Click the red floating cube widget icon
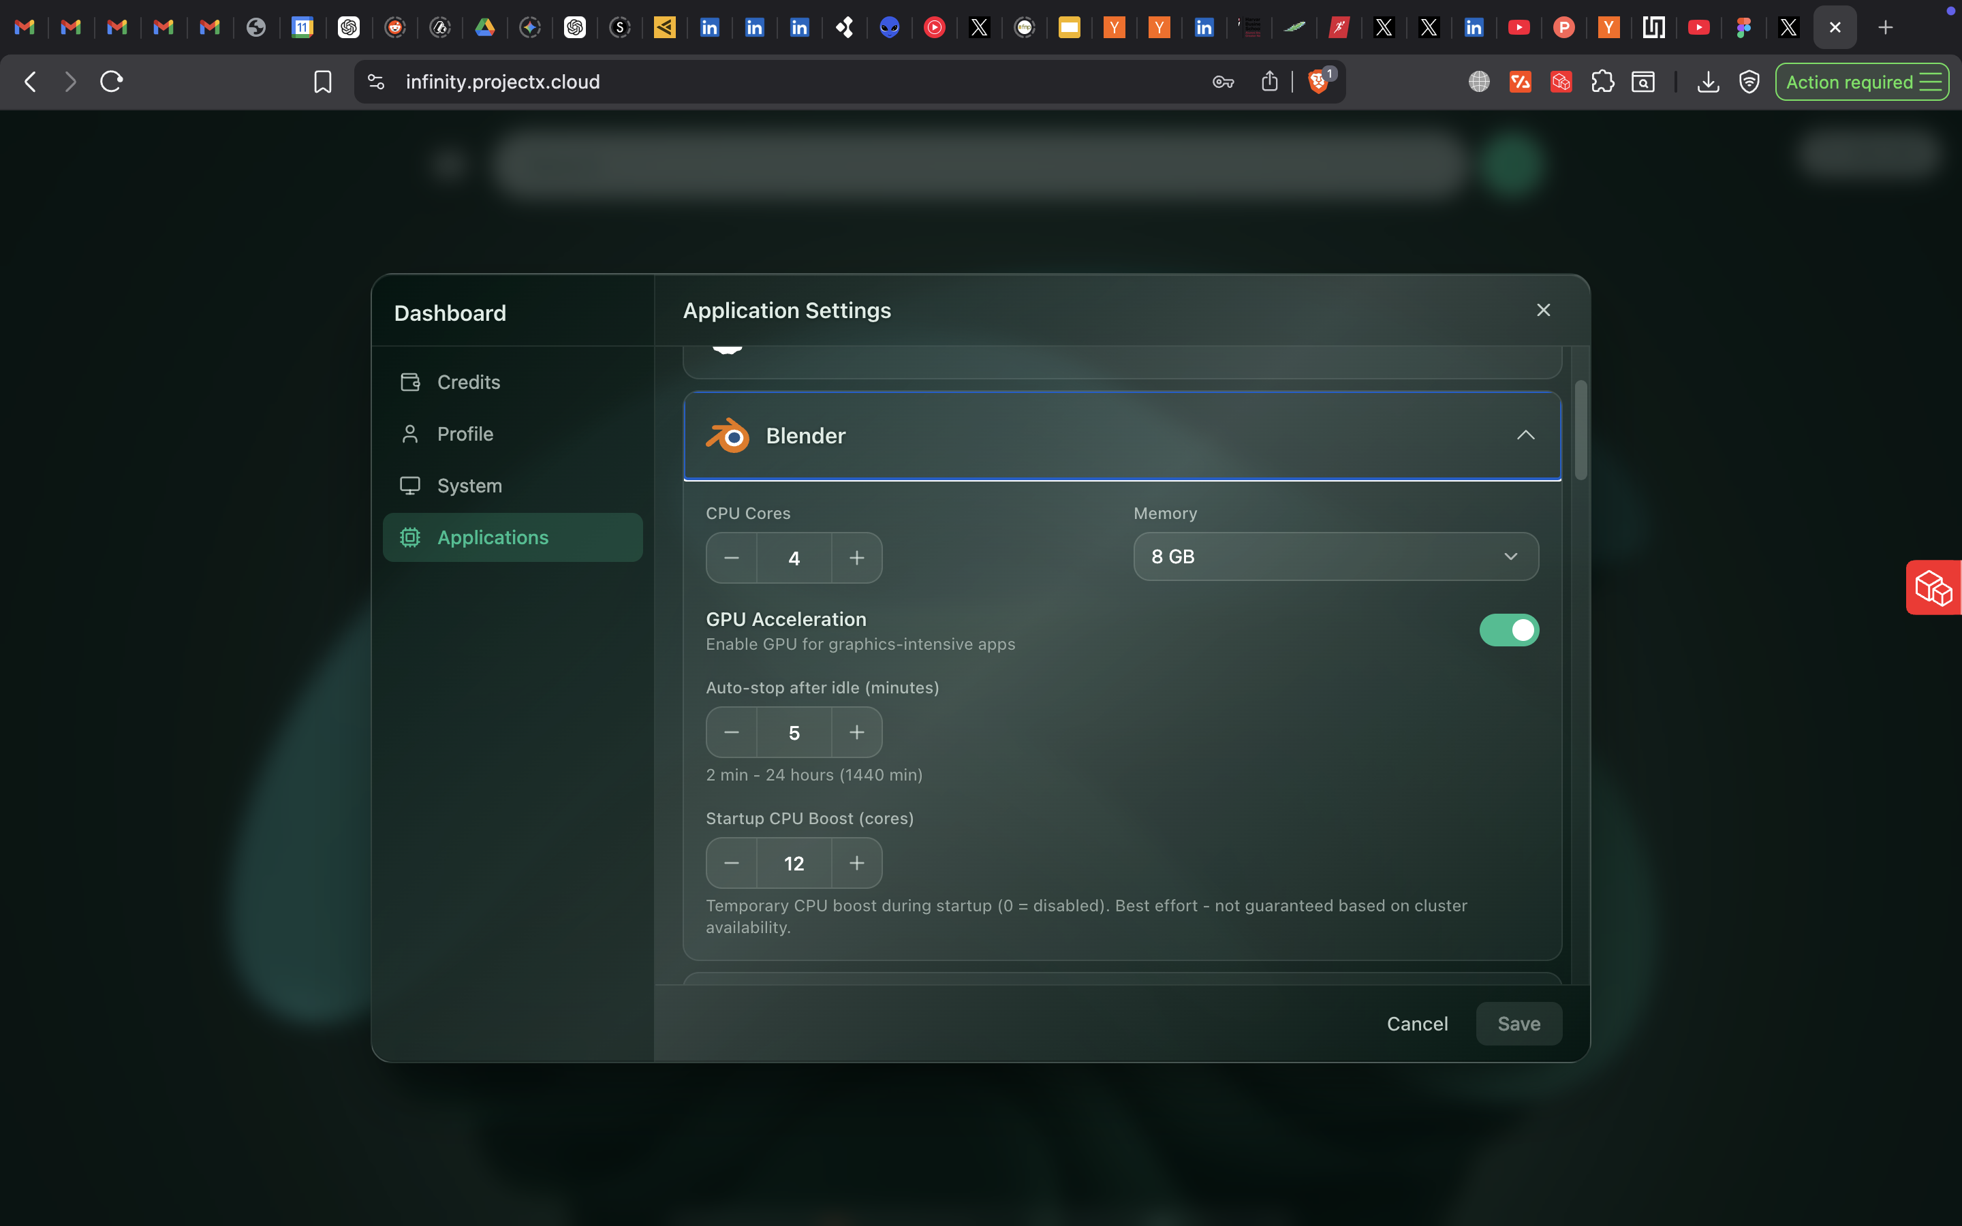Image resolution: width=1962 pixels, height=1226 pixels. pos(1933,588)
